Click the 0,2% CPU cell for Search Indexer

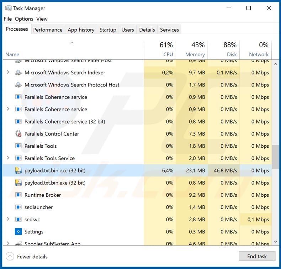[160, 73]
